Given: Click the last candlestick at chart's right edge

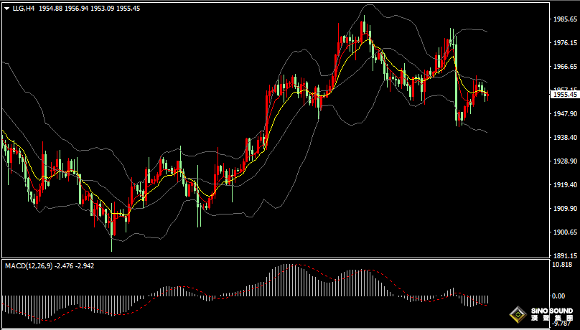Looking at the screenshot, I should (487, 94).
